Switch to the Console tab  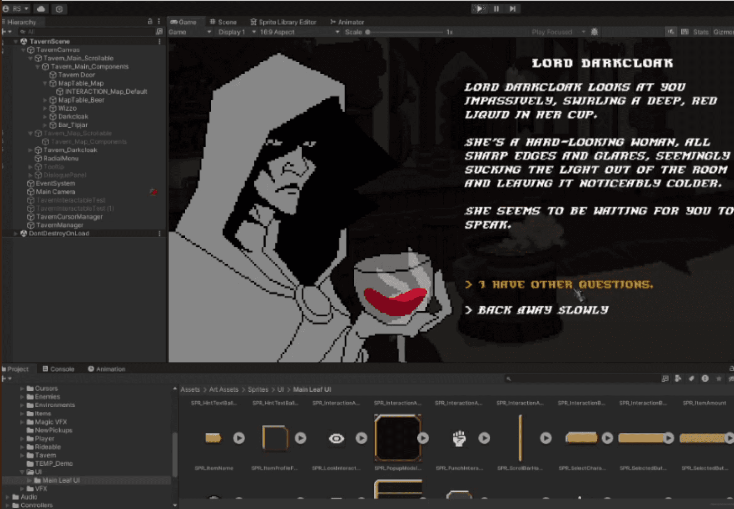click(58, 369)
